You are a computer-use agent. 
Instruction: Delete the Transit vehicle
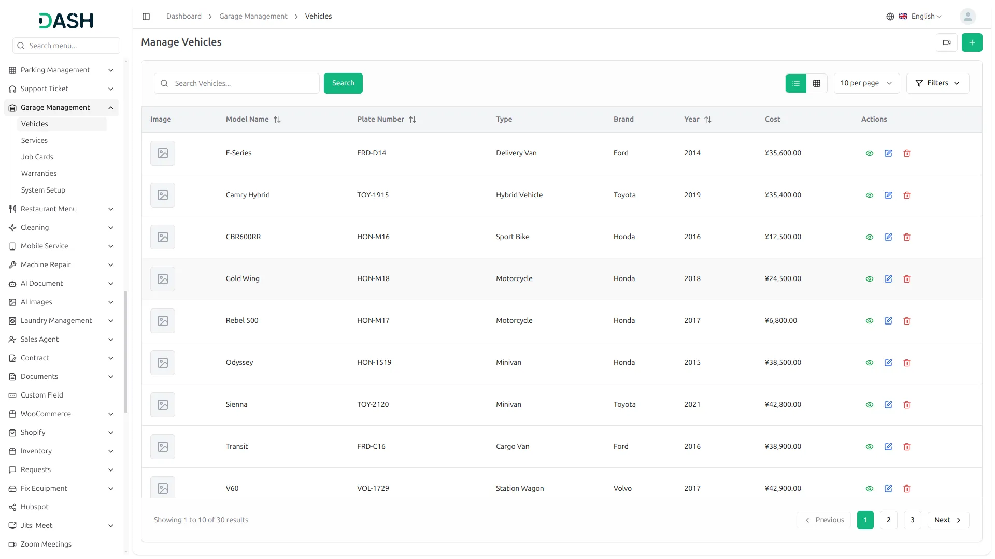pyautogui.click(x=907, y=447)
